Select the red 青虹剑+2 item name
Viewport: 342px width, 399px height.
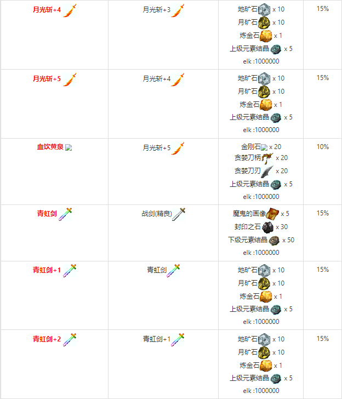[47, 339]
